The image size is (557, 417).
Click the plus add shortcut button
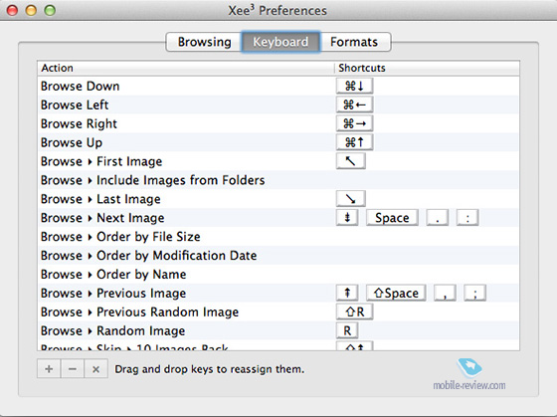[49, 369]
